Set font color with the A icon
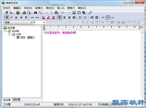 (44, 18)
